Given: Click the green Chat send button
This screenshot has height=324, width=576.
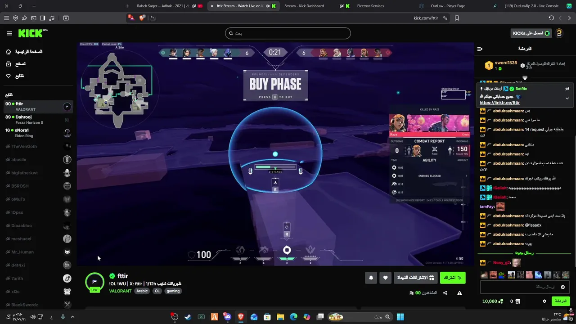Looking at the screenshot, I should coord(561,301).
